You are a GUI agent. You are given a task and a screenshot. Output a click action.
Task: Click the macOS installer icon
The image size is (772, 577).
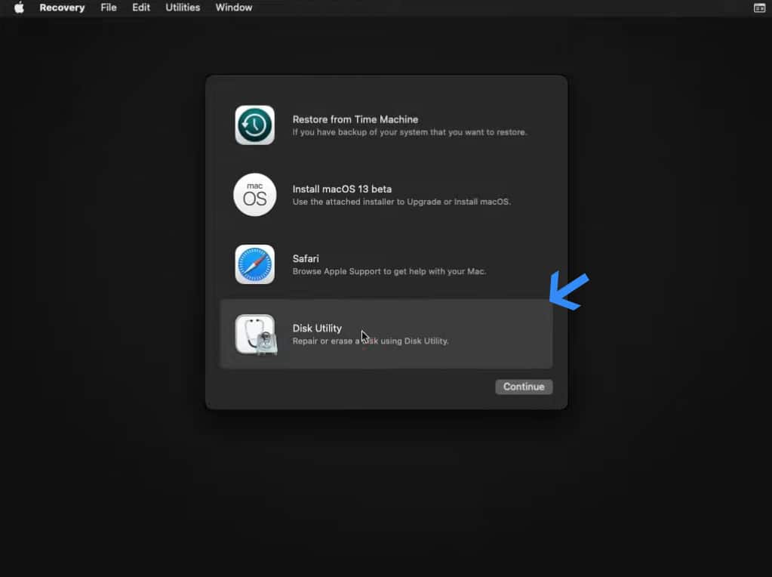coord(254,194)
